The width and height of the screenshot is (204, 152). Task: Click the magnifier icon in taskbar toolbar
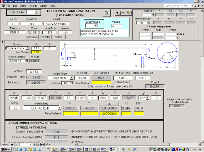pyautogui.click(x=134, y=150)
